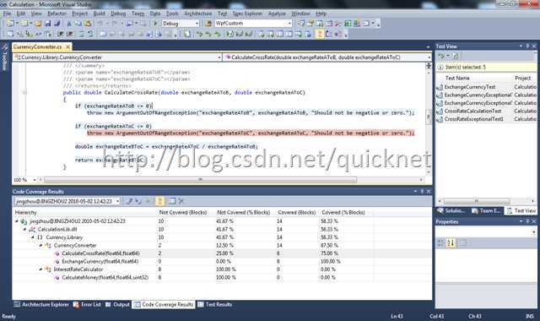Close the CurrencyConverter.cs tab
The width and height of the screenshot is (540, 321).
point(67,46)
